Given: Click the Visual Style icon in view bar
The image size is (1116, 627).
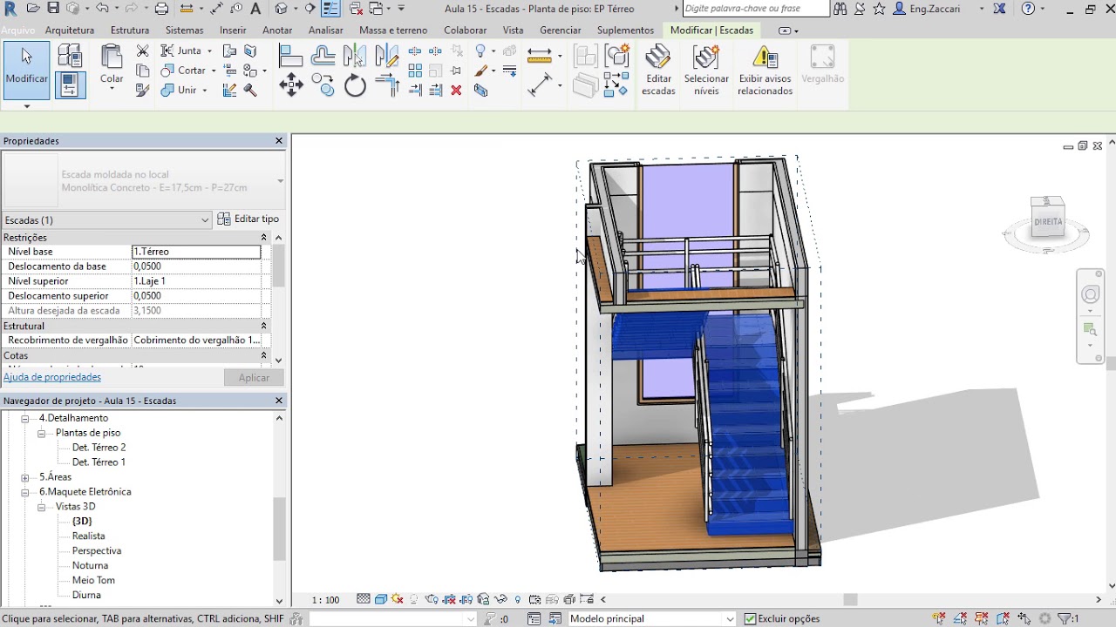Looking at the screenshot, I should [381, 600].
